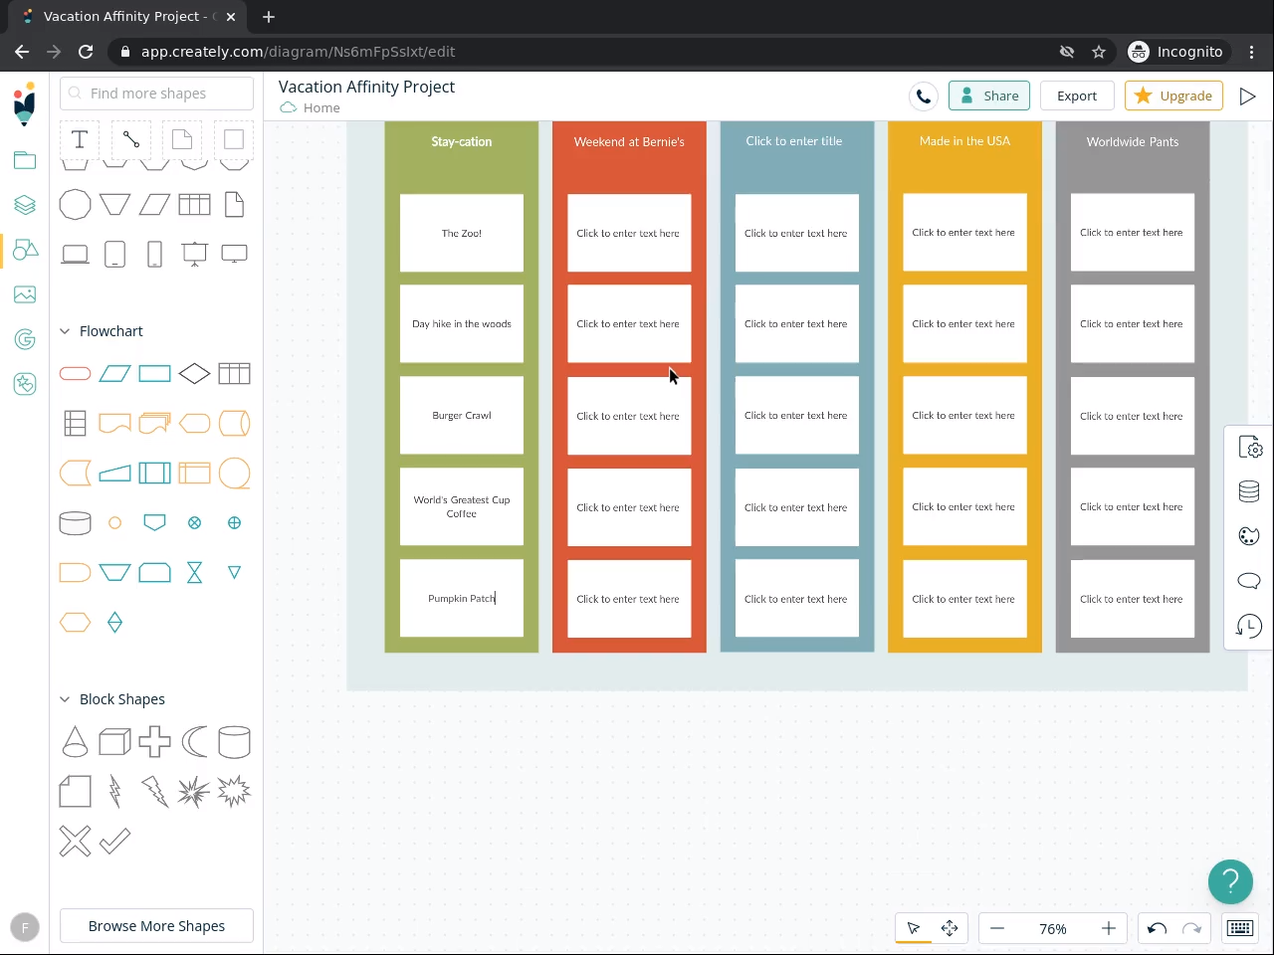Click Browse More Shapes button
1274x955 pixels.
[x=156, y=926]
